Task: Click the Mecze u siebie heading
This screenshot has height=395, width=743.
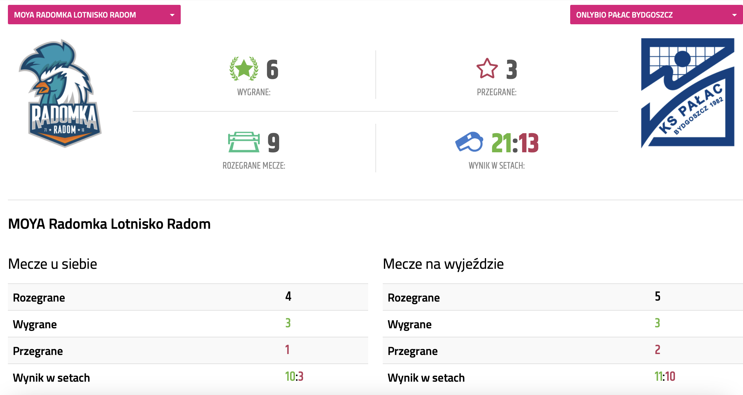Action: click(53, 264)
